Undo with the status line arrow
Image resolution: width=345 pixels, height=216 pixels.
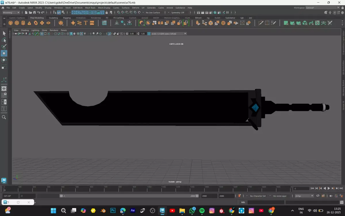pos(39,13)
